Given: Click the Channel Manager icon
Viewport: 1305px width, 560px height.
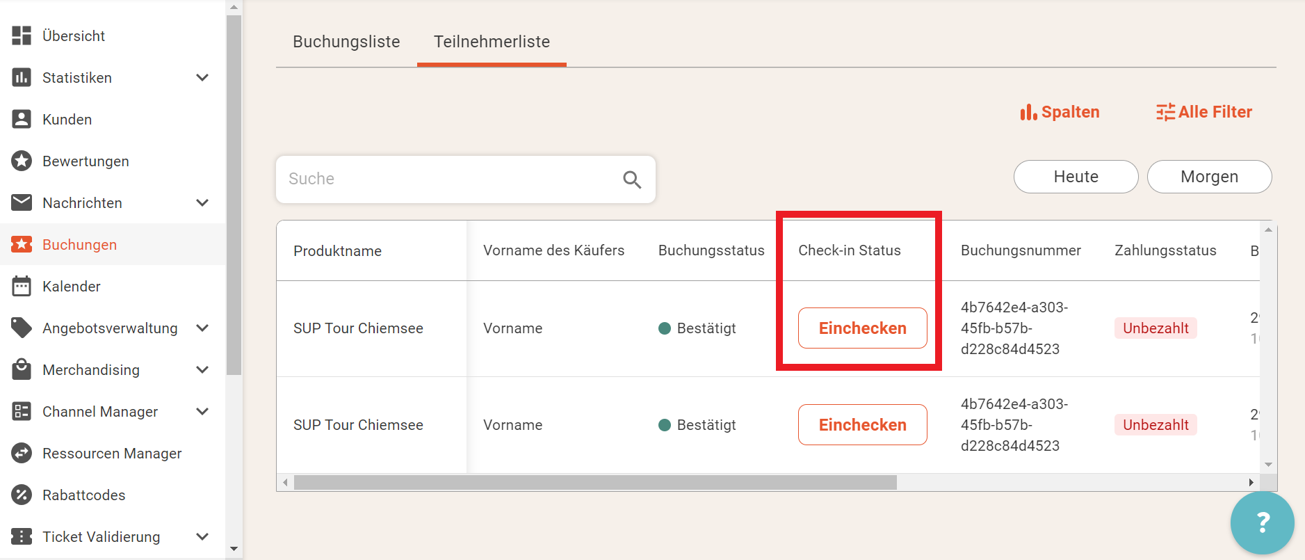Looking at the screenshot, I should point(22,411).
